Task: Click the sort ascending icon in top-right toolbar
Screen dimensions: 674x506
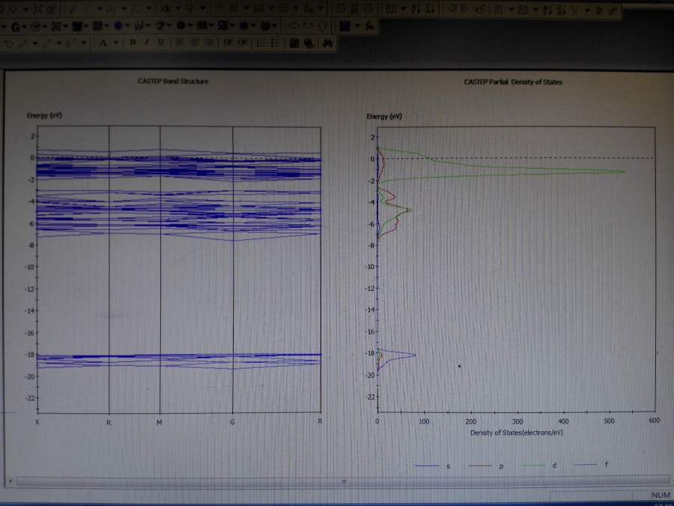Action: [547, 10]
